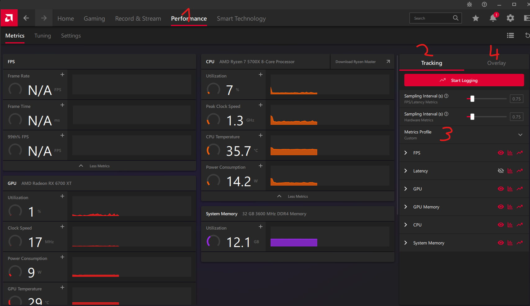Open the Record & Stream tab

point(138,18)
